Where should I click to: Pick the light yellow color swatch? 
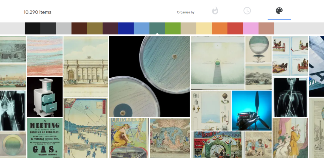(204, 28)
